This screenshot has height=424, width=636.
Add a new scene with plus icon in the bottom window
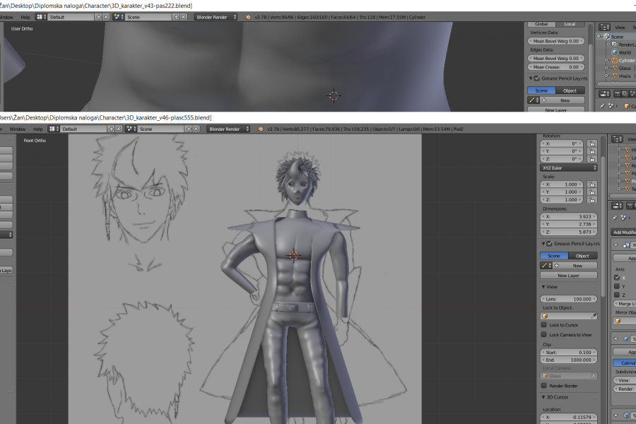click(x=188, y=129)
